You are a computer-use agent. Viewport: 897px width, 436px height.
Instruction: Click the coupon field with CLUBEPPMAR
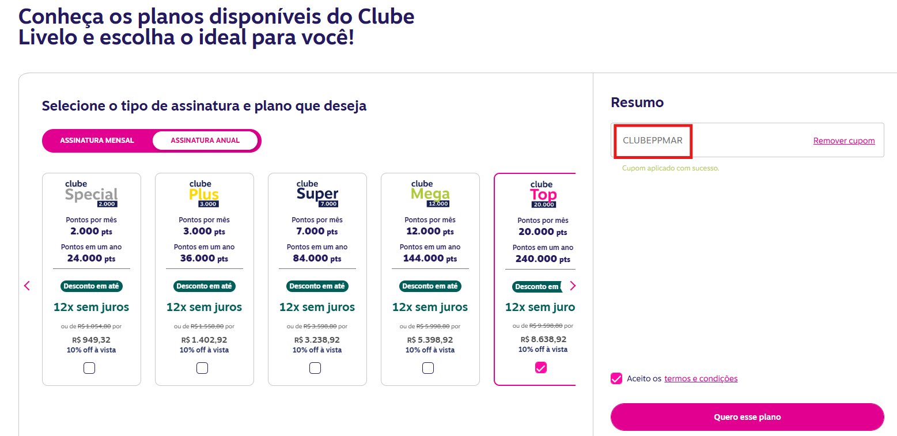(x=747, y=140)
